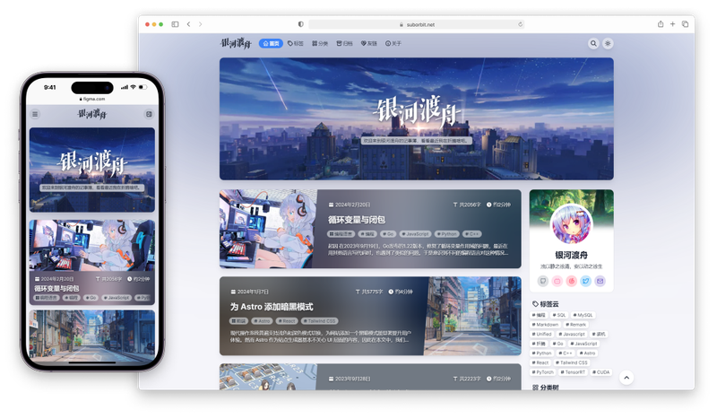Open the phone's 循环变量与闭包 post title
This screenshot has height=419, width=717.
click(56, 289)
